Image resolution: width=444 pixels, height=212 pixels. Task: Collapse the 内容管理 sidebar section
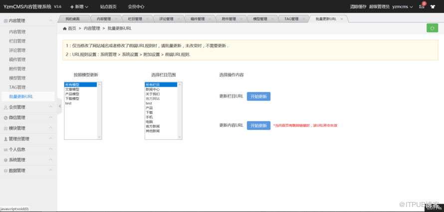click(x=28, y=20)
